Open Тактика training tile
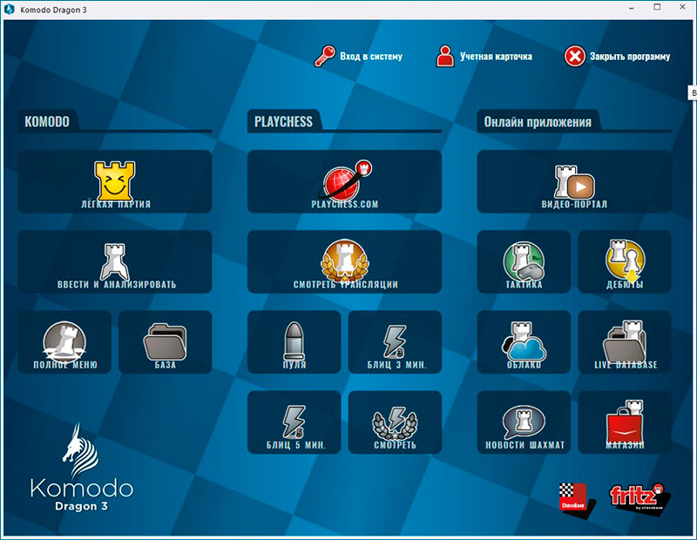This screenshot has height=540, width=697. (x=524, y=261)
